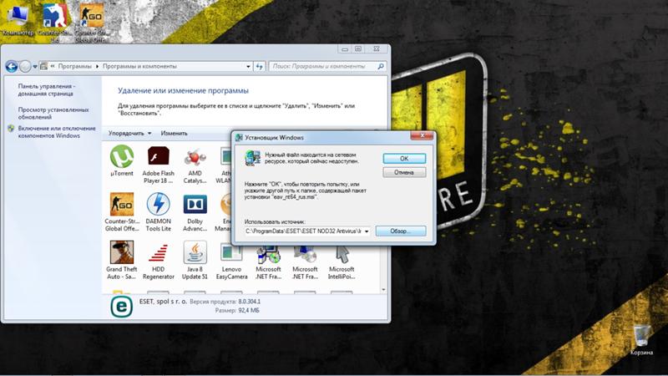Select the µTorrent program icon
The image size is (668, 376).
pos(122,156)
